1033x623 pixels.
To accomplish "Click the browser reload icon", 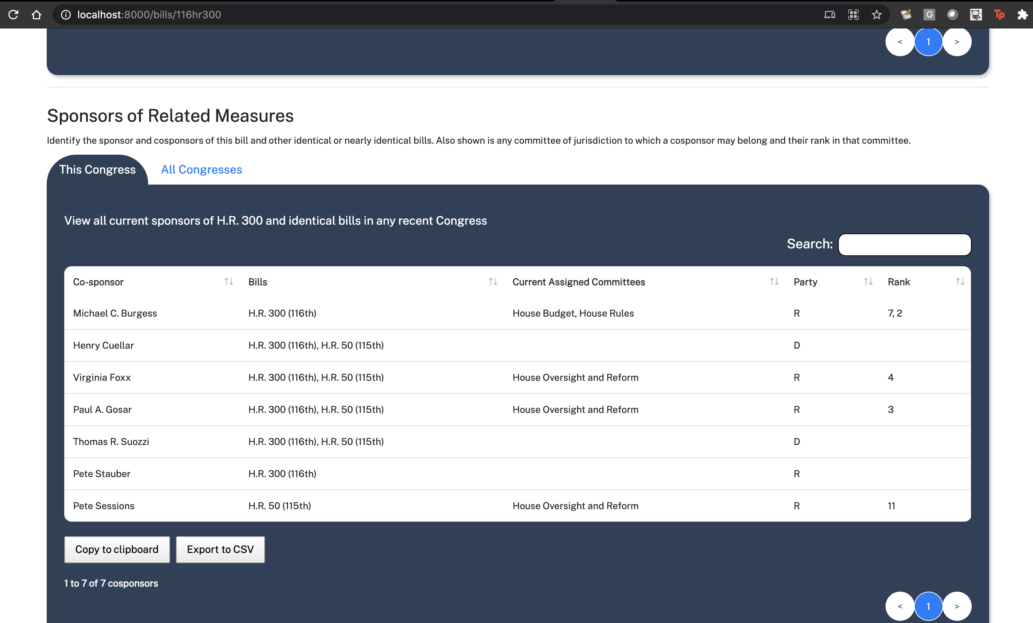I will 13,15.
